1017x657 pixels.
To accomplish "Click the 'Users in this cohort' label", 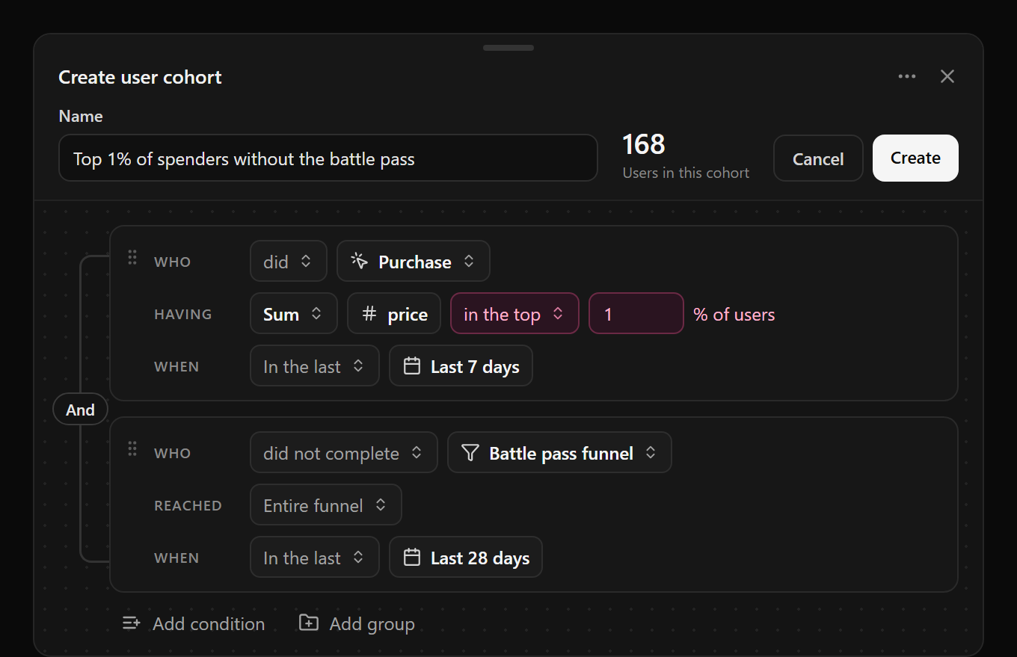I will point(686,173).
